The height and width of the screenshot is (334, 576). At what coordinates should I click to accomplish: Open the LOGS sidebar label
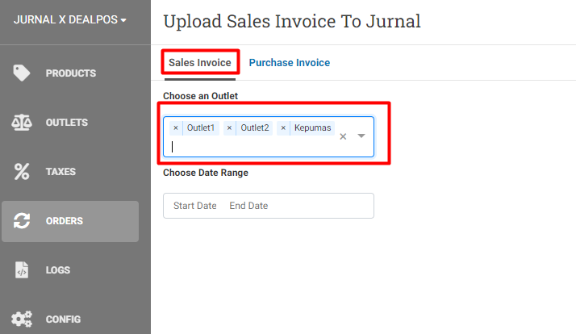58,270
